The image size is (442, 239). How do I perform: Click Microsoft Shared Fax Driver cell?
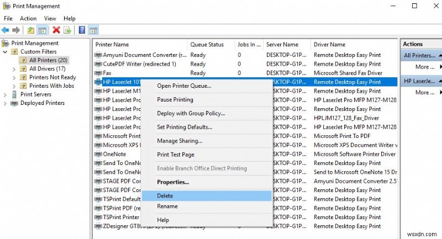tap(348, 73)
